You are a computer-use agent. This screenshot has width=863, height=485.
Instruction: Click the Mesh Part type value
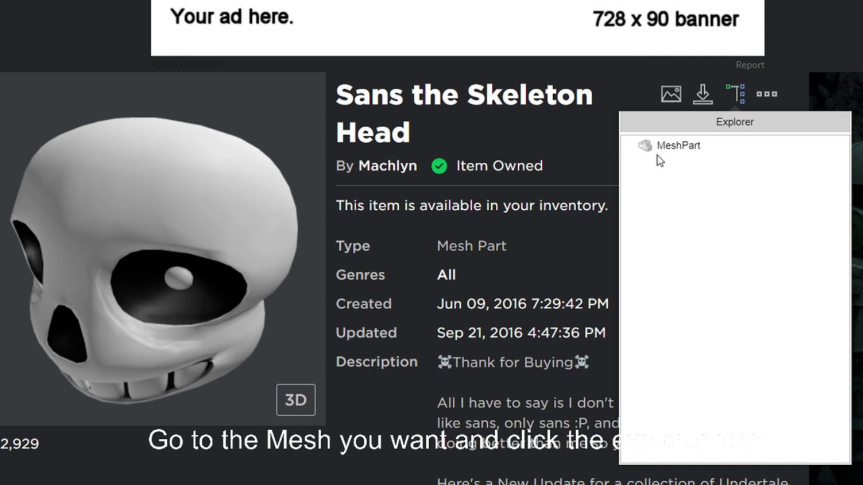(471, 246)
